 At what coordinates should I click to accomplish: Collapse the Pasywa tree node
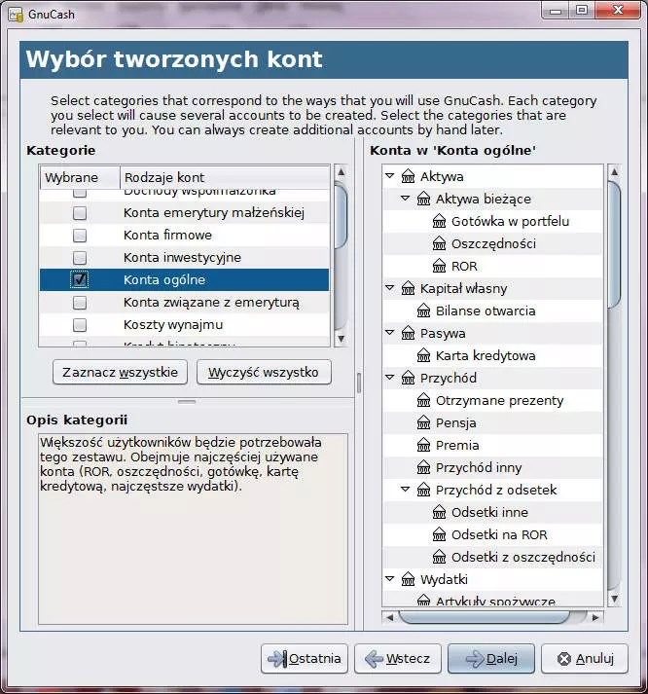point(390,332)
